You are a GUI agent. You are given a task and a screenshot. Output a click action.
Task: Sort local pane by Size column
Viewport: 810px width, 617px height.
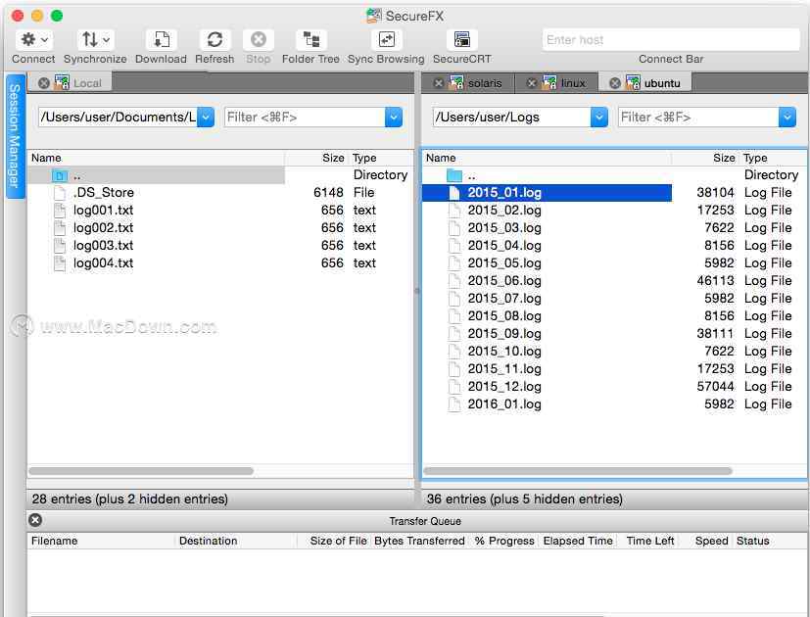316,158
